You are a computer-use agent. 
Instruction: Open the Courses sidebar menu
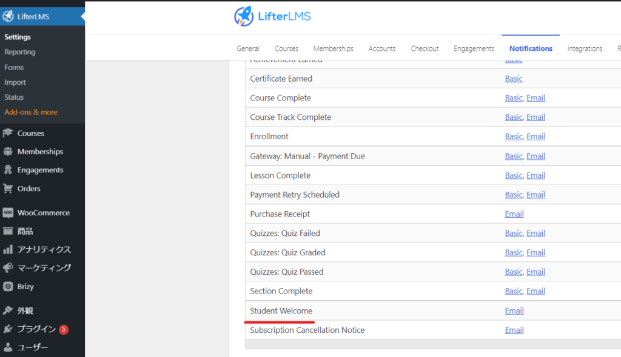[x=31, y=133]
